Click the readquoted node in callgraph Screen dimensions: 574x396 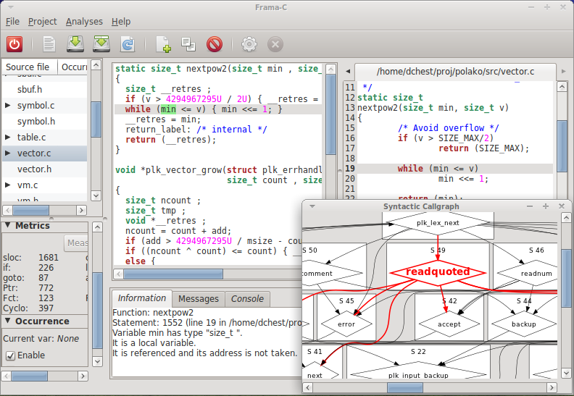tap(438, 272)
